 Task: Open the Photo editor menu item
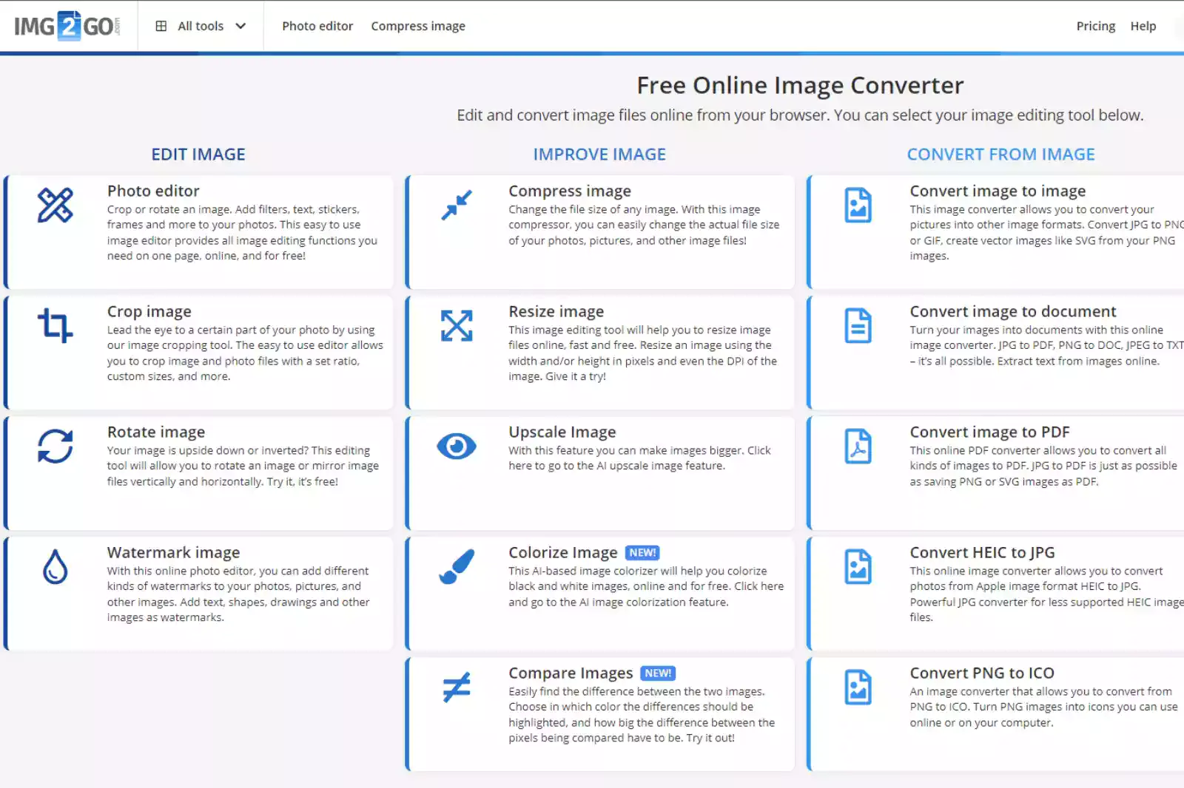click(x=317, y=26)
